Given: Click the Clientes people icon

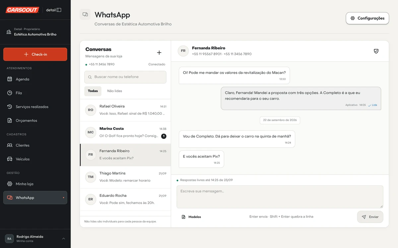Looking at the screenshot, I should click(10, 145).
